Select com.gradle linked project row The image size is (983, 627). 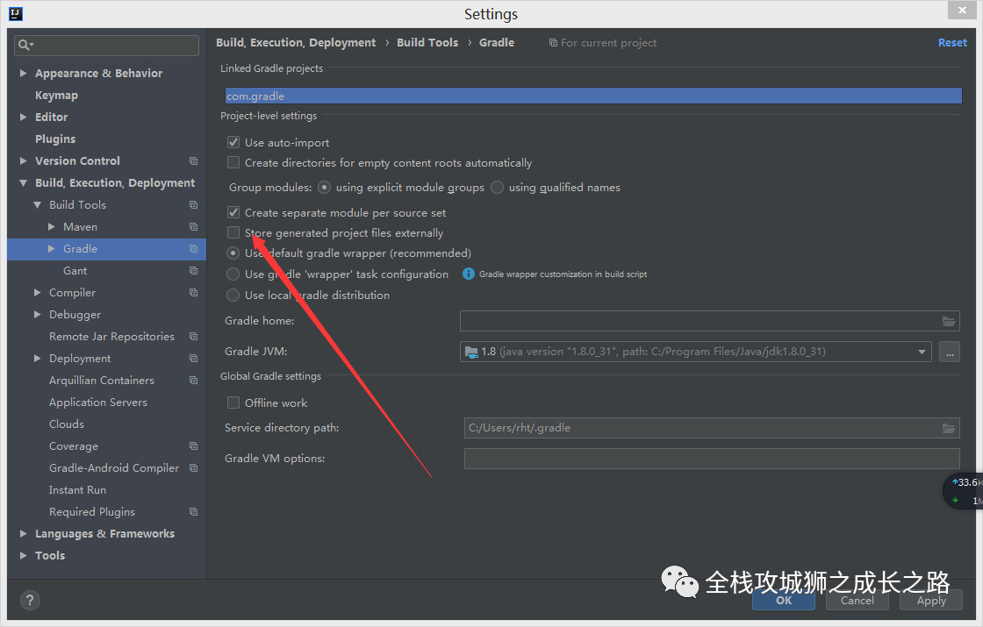click(x=593, y=96)
